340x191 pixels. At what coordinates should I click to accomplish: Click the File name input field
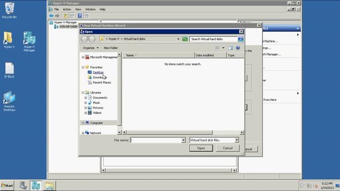click(156, 140)
